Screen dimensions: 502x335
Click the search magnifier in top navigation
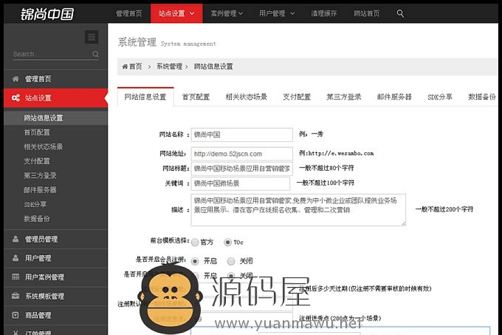click(x=400, y=13)
